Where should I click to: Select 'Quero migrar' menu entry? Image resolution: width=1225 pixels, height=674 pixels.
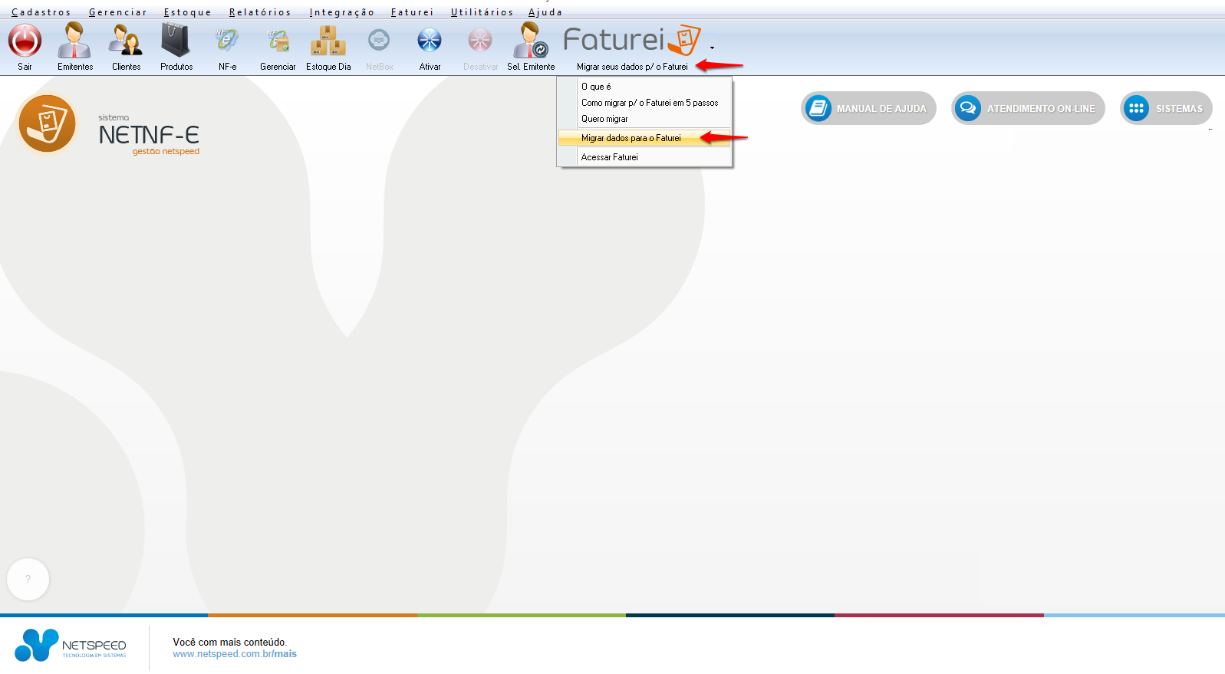click(644, 119)
